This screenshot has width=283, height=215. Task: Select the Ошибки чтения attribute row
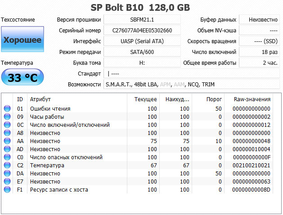point(137,108)
